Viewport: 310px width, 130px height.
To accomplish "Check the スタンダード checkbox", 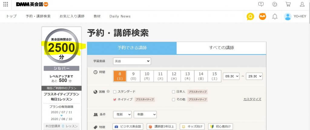I will click(x=115, y=92).
